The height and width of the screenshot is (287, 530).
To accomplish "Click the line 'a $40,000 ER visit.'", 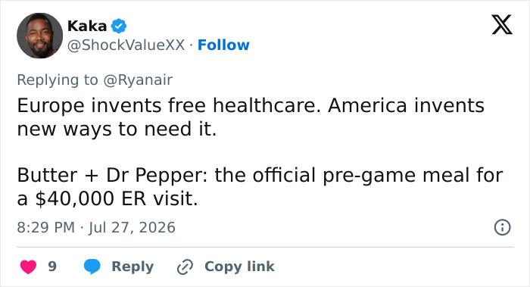I will (x=108, y=198).
